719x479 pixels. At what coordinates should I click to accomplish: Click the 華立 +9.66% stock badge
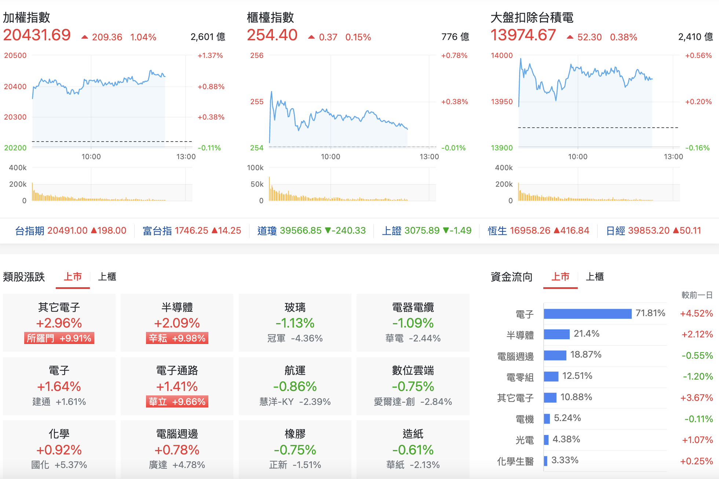(177, 402)
